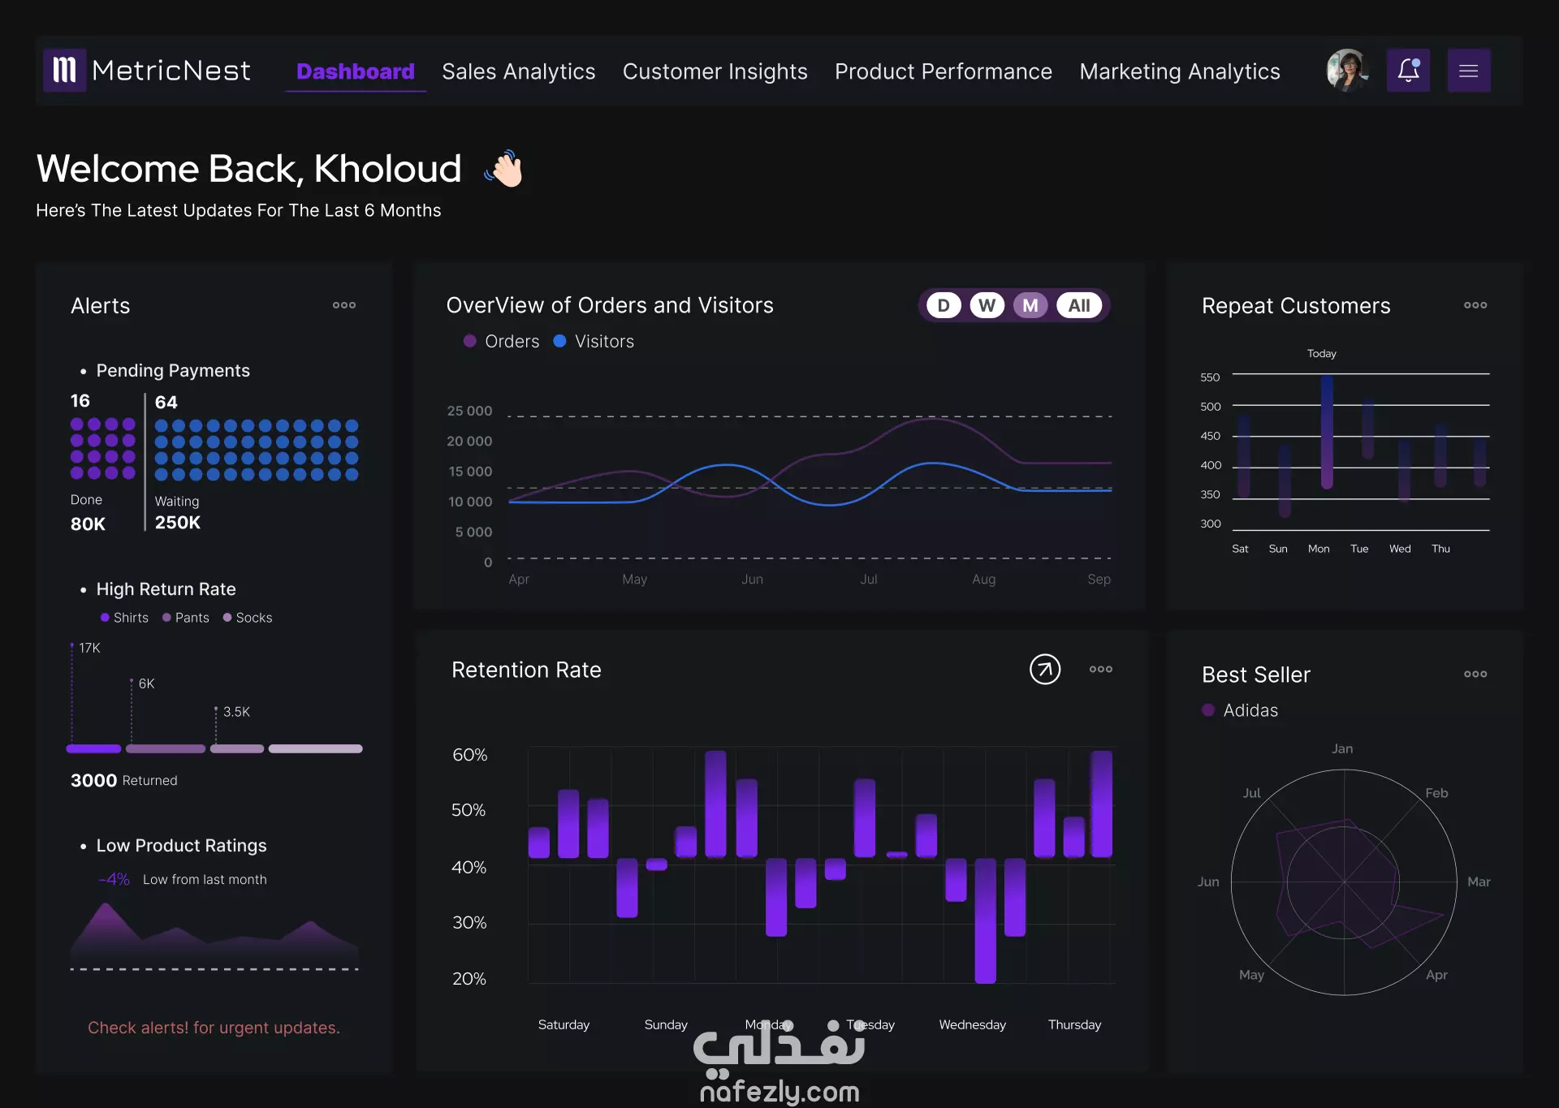Open the Alerts card three-dot menu

[x=344, y=305]
